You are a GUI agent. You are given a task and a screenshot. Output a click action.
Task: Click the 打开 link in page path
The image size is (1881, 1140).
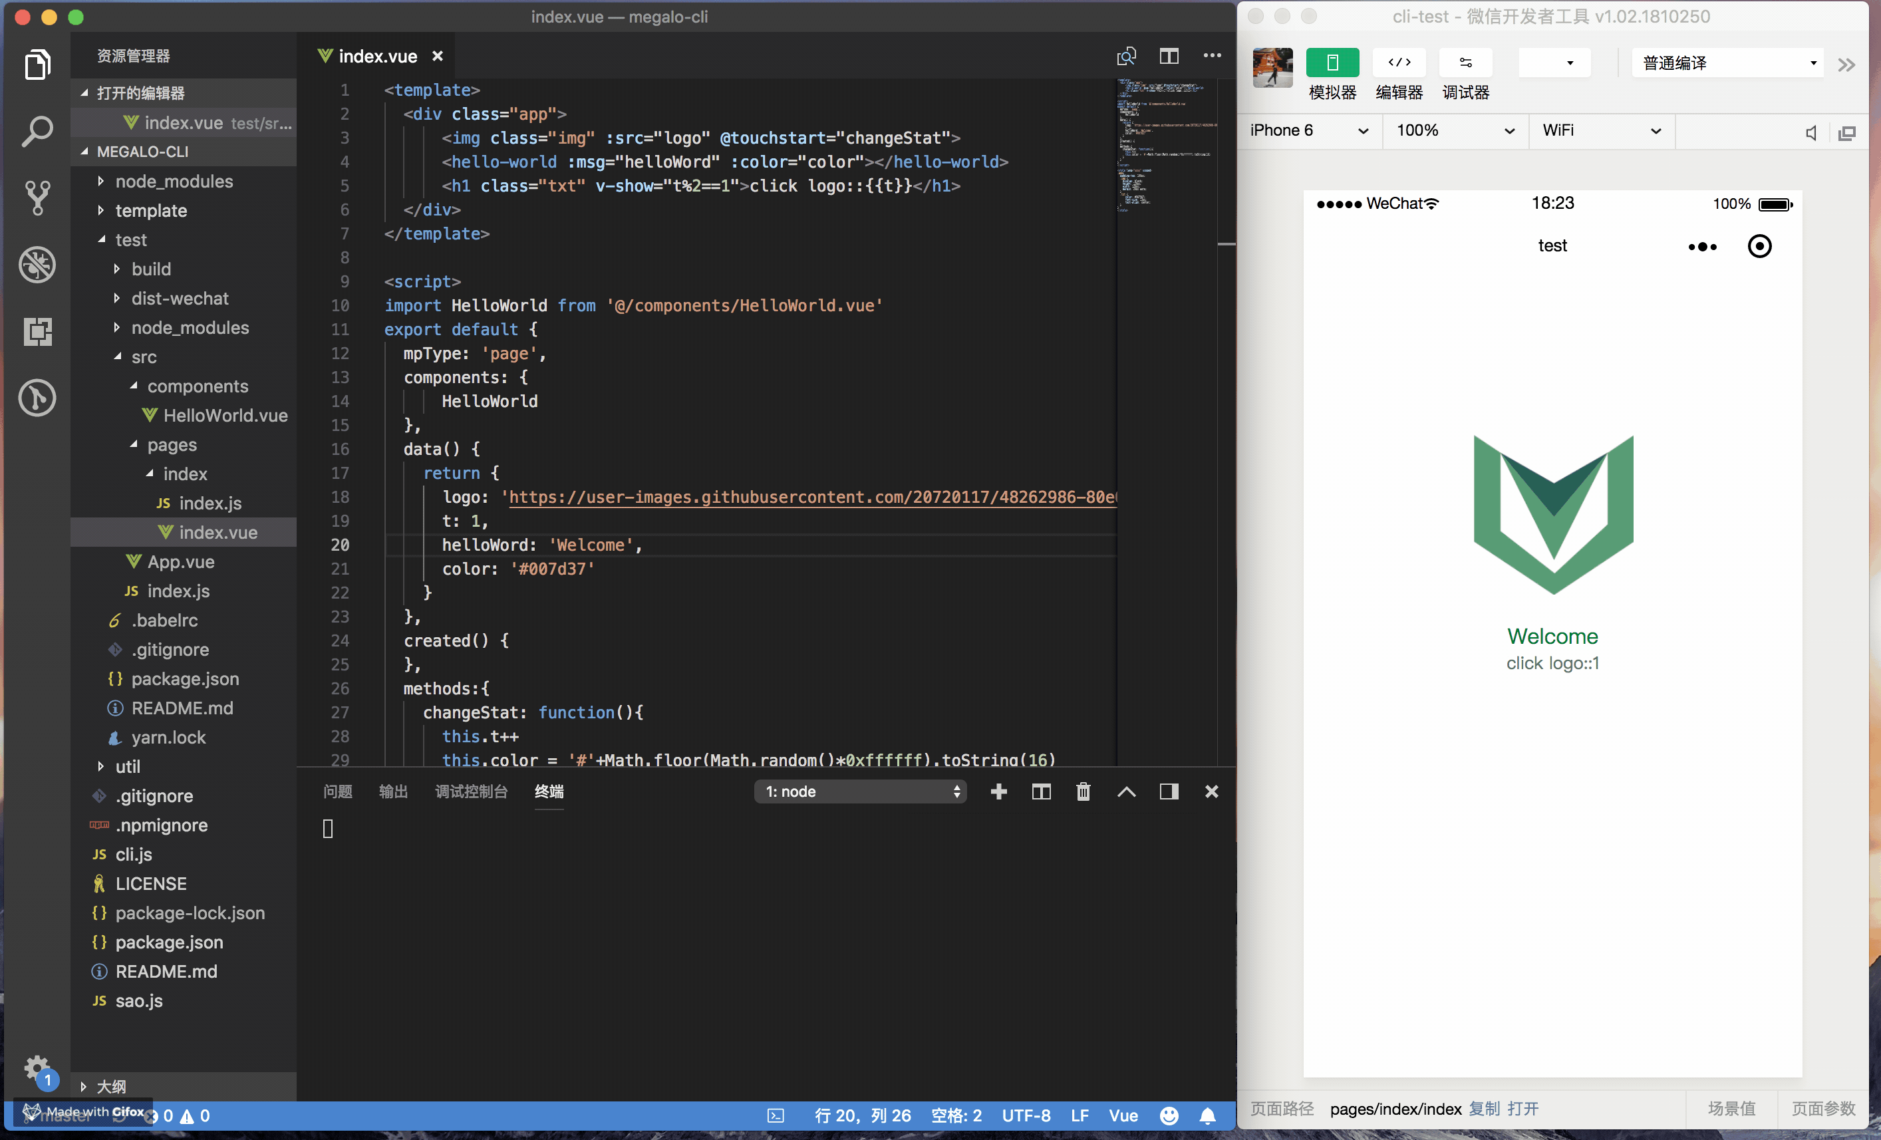[x=1523, y=1108]
